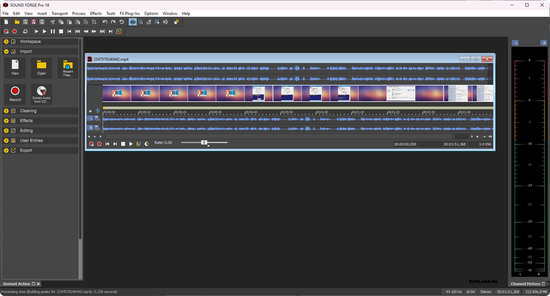Minimize the R channel in the data window
Viewport: 550px width, 296px height.
click(x=97, y=128)
